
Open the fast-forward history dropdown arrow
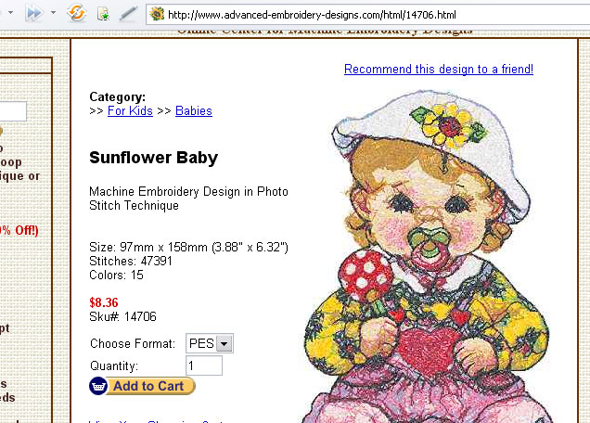(54, 13)
